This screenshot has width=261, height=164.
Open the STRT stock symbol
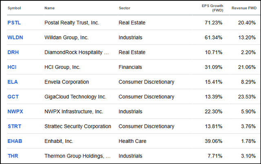pyautogui.click(x=14, y=126)
